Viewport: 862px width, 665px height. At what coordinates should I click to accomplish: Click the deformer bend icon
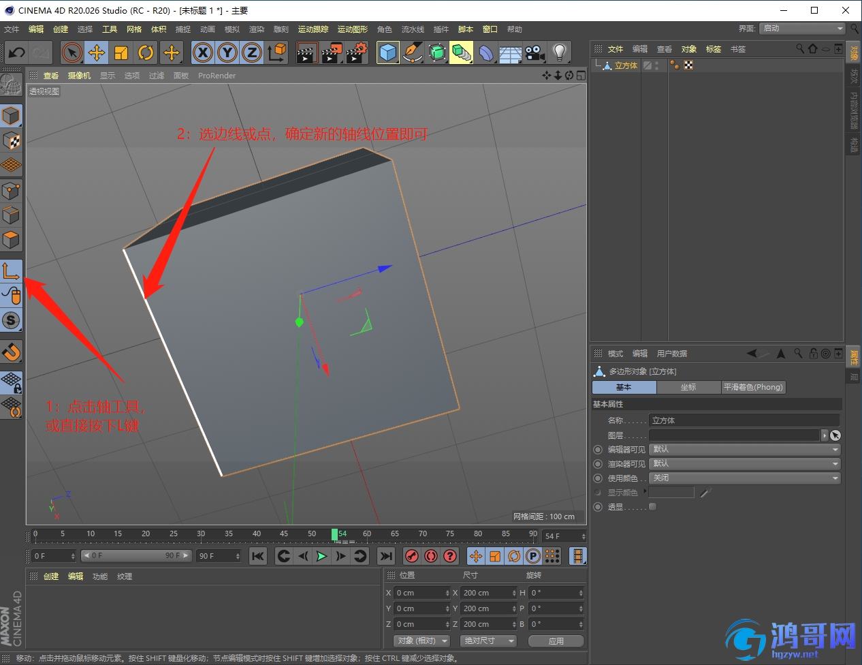click(x=485, y=52)
